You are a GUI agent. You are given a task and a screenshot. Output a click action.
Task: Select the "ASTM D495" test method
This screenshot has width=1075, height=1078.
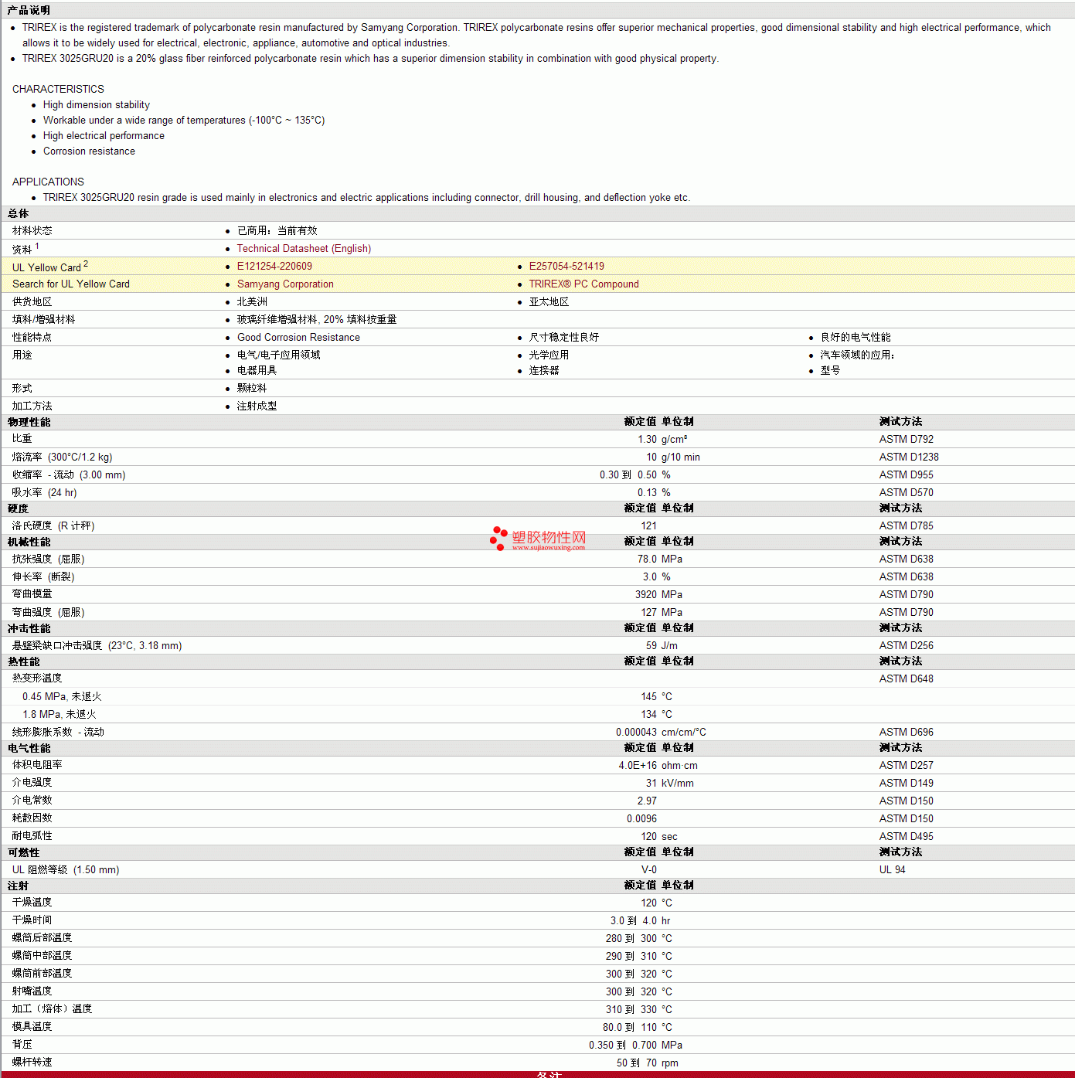[907, 837]
